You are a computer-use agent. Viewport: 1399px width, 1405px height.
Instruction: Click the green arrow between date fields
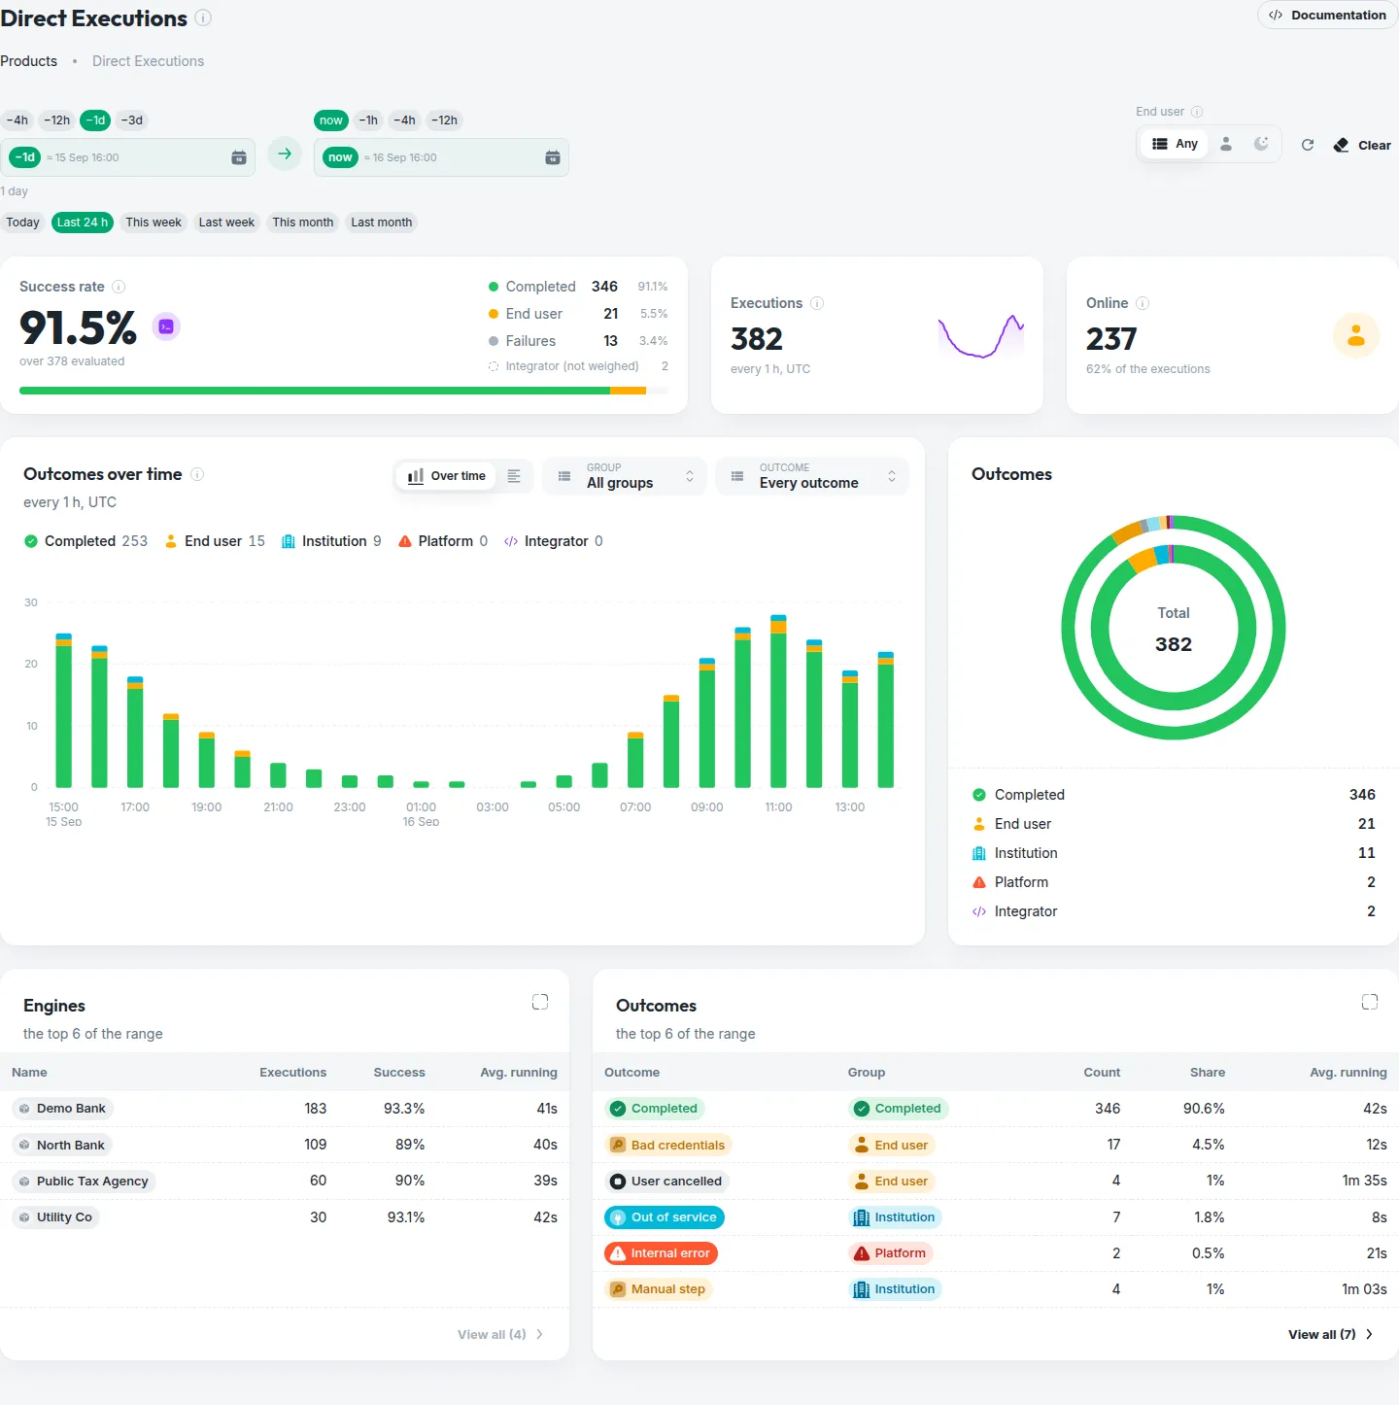click(285, 154)
